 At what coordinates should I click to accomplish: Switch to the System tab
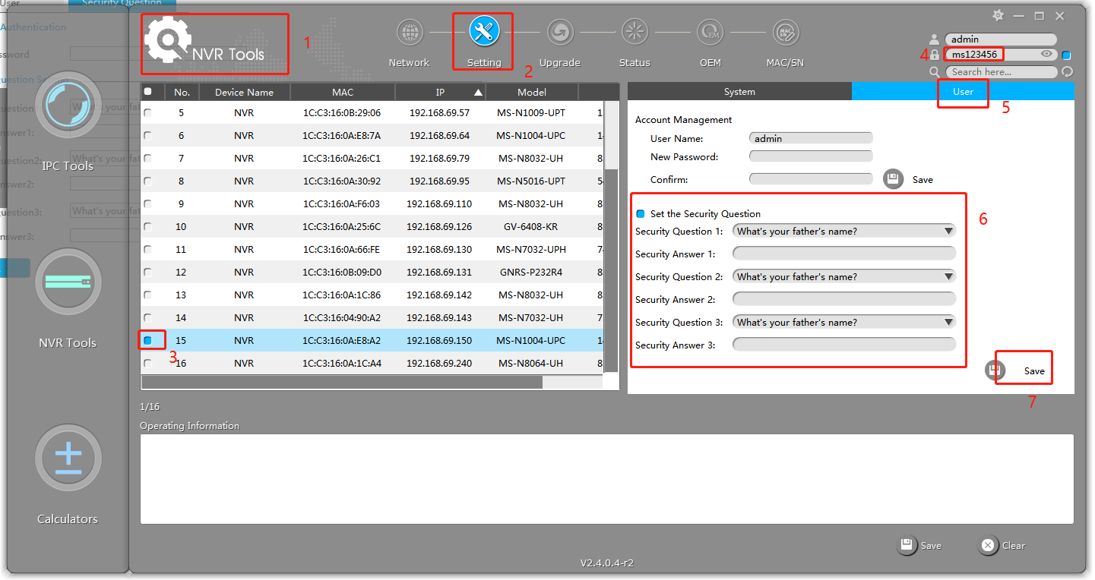[x=739, y=92]
